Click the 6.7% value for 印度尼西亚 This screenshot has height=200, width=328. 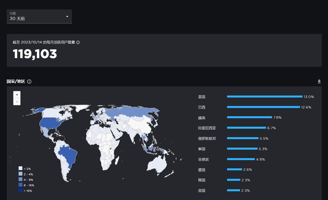(272, 128)
